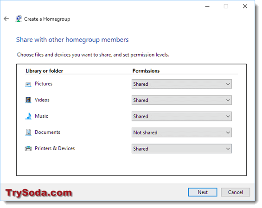Screen dimensions: 262x208
Task: Click the Videos label
Action: coord(42,100)
